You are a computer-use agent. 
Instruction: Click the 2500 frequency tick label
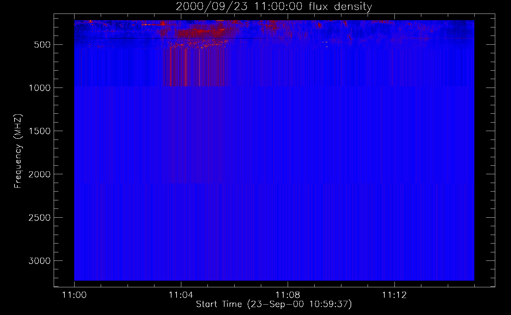[39, 218]
